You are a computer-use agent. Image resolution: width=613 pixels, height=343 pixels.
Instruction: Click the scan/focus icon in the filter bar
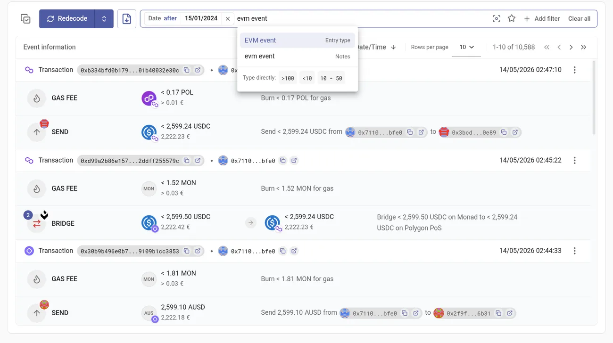pos(497,19)
